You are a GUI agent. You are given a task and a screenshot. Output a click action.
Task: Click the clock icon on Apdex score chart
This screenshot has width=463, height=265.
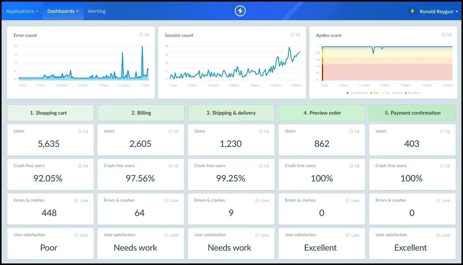(444, 35)
